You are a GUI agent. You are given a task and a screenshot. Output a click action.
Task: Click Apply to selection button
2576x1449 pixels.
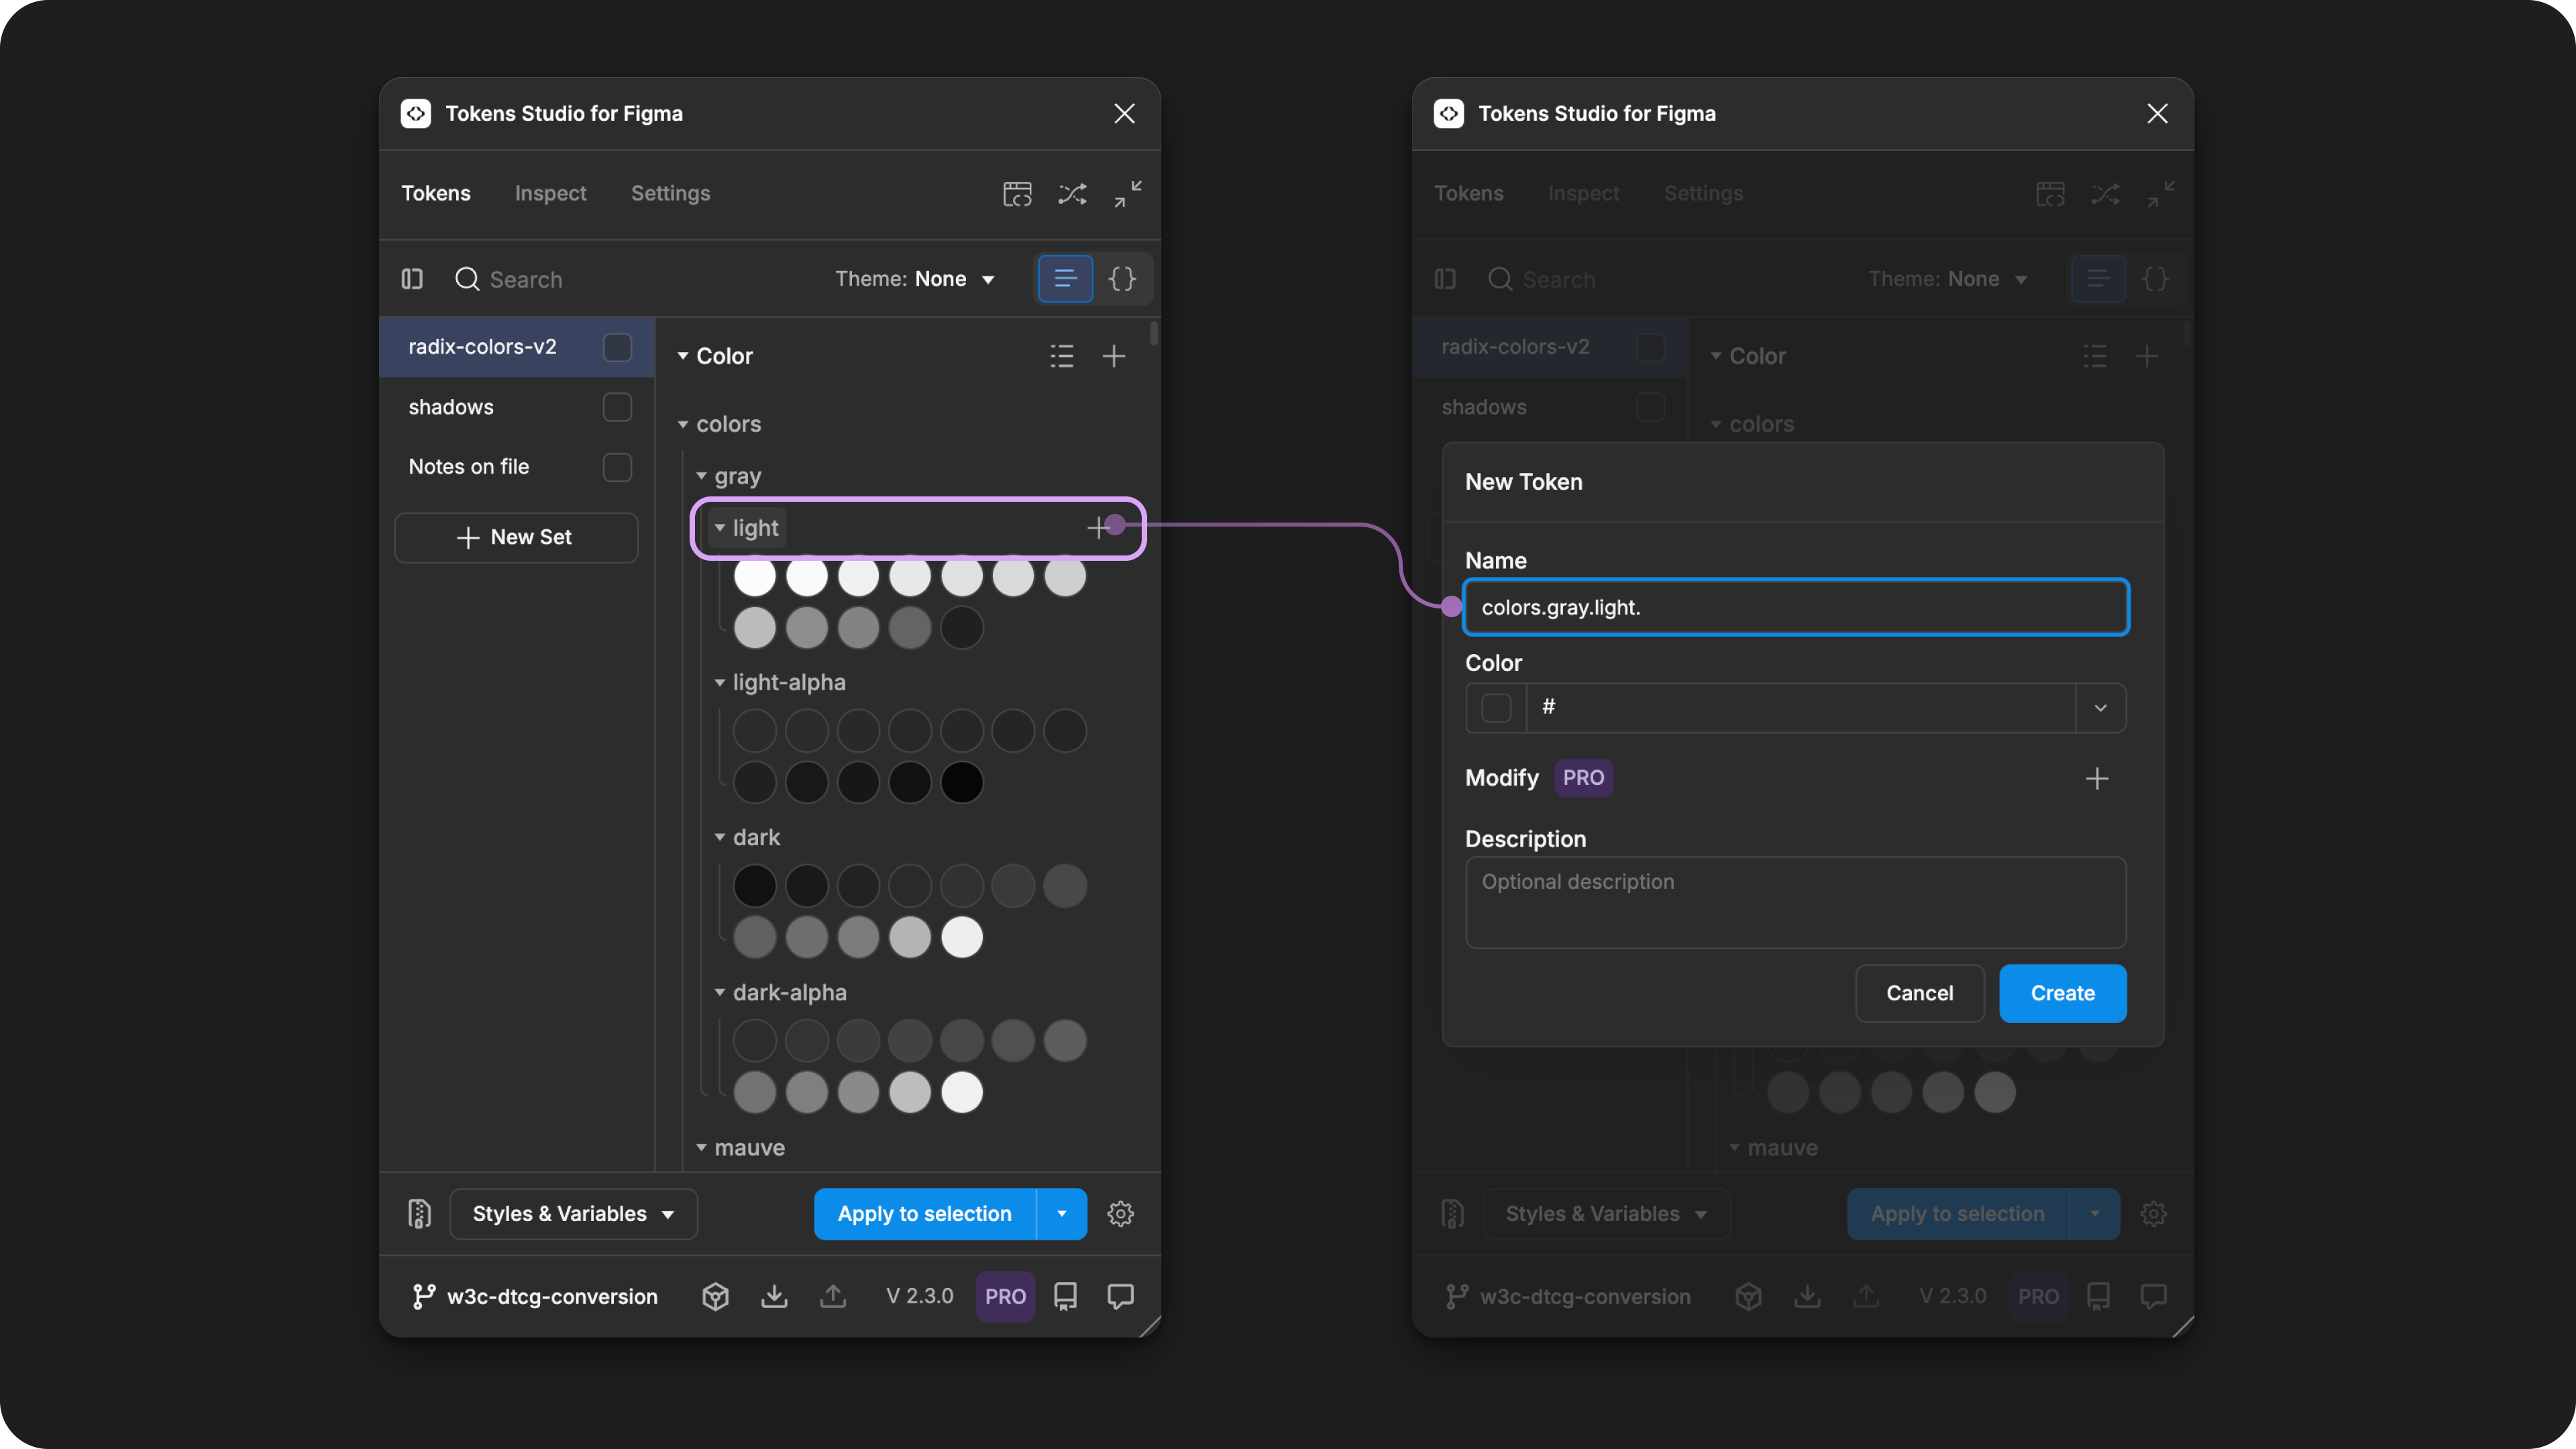point(924,1214)
